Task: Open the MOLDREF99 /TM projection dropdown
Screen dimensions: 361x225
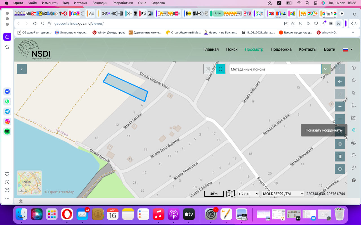Action: coord(283,193)
